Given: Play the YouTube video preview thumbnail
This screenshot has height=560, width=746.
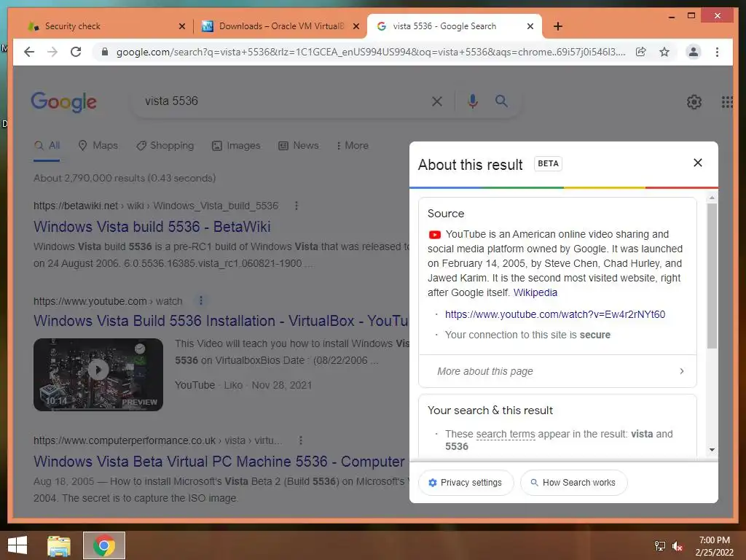Looking at the screenshot, I should tap(98, 374).
